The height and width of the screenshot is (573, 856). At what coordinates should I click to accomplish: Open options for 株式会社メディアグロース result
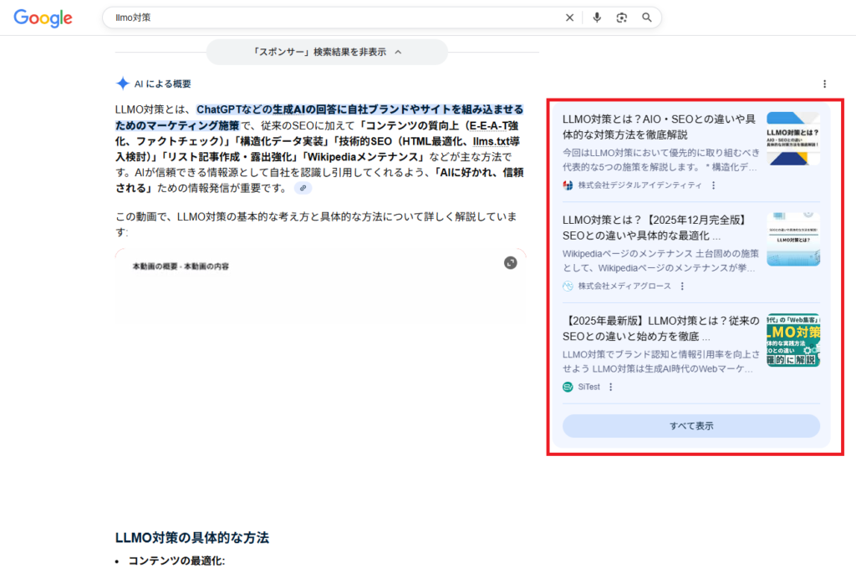(682, 286)
